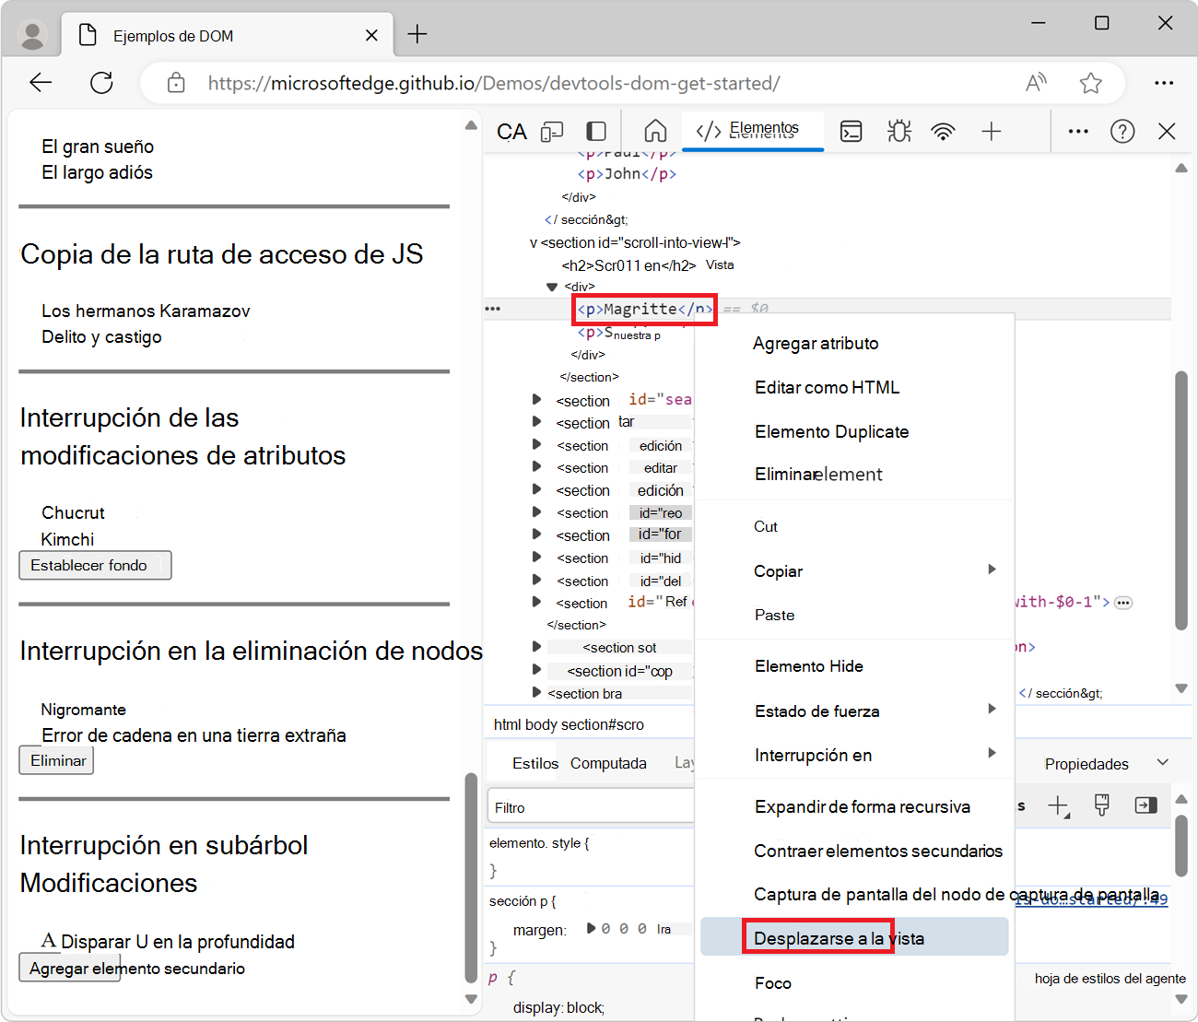
Task: Click the profile avatar icon
Action: (x=33, y=35)
